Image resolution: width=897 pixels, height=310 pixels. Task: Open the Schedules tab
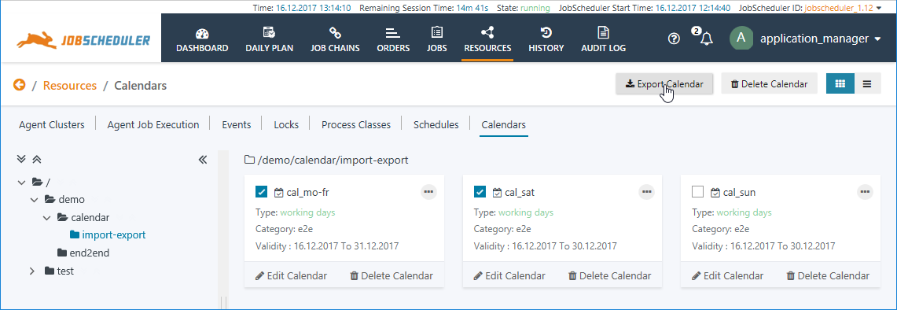point(436,124)
